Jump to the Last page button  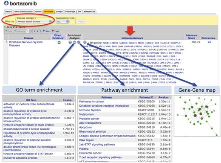(x=56, y=31)
